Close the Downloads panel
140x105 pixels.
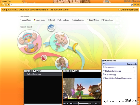pyautogui.click(x=136, y=61)
